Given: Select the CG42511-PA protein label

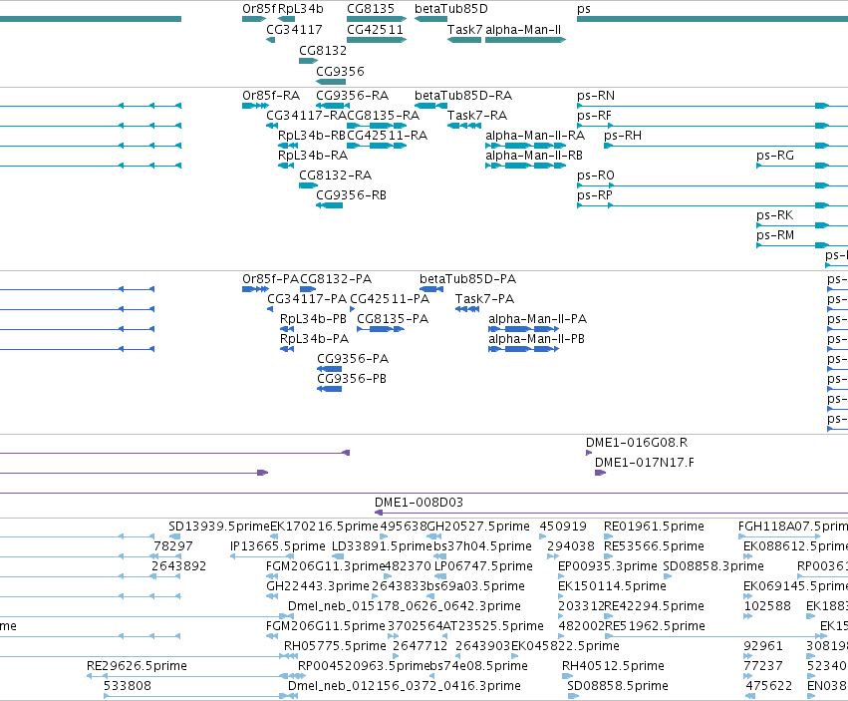Looking at the screenshot, I should (x=390, y=299).
